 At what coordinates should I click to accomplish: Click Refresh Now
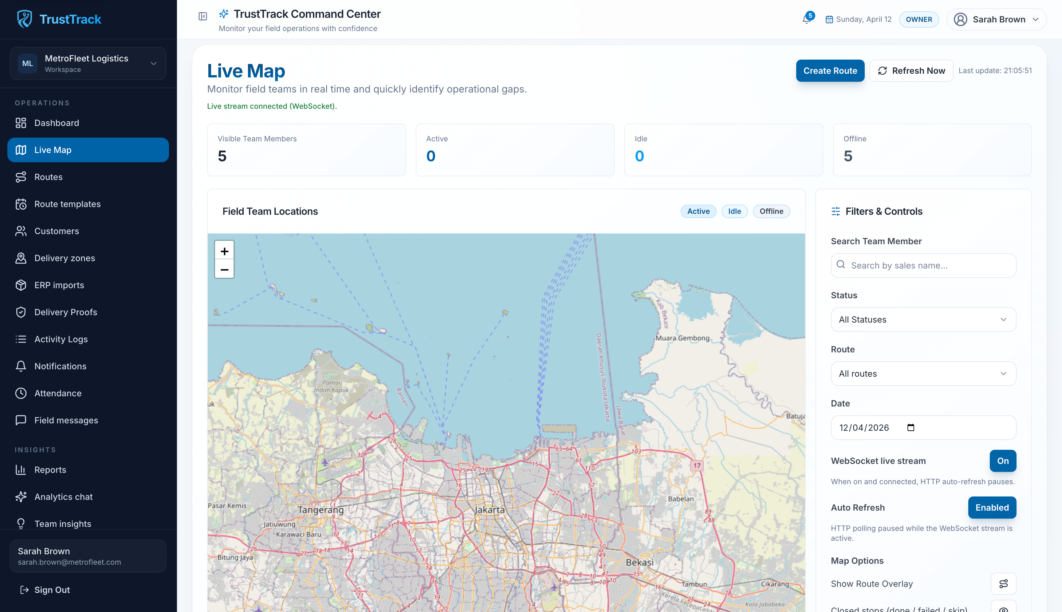click(x=911, y=71)
